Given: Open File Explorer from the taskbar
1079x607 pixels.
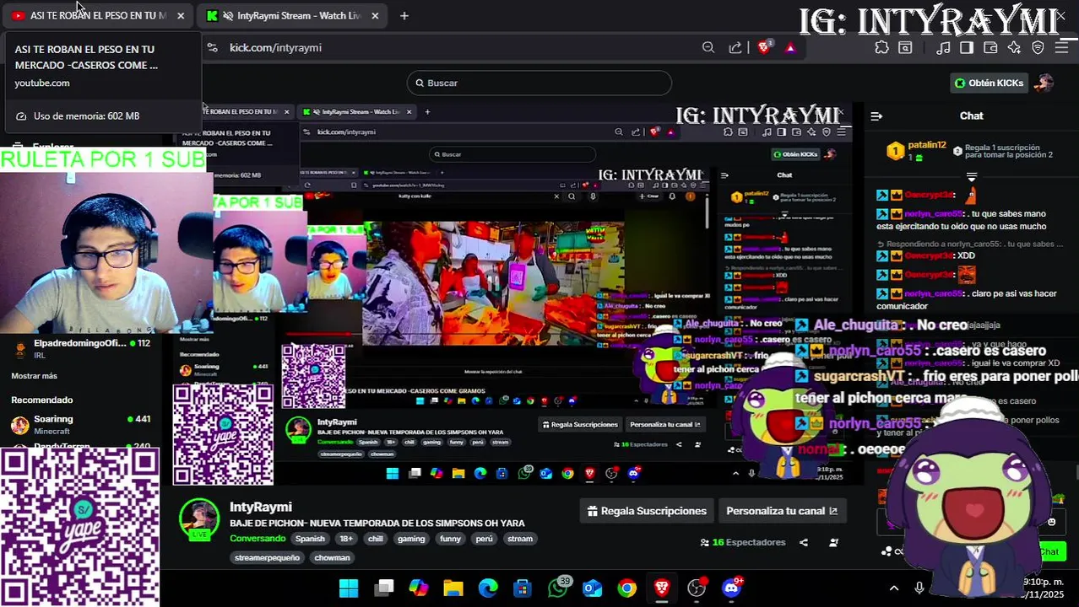Looking at the screenshot, I should (x=453, y=588).
